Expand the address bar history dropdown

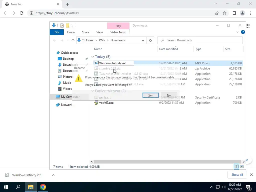143,40
